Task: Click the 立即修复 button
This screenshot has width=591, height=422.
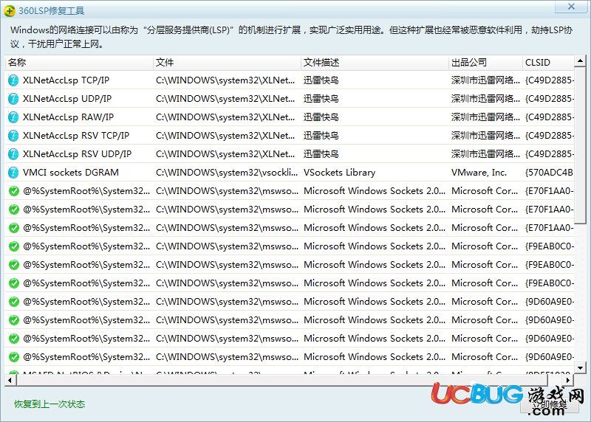Action: click(x=550, y=404)
